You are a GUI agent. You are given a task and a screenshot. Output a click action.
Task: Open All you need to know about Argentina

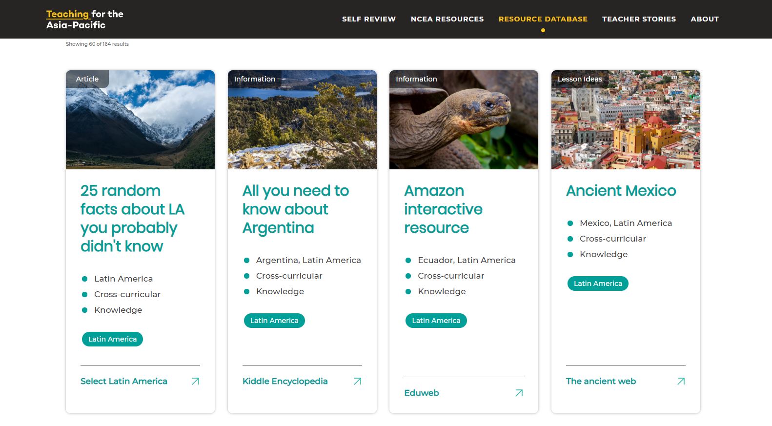coord(295,209)
